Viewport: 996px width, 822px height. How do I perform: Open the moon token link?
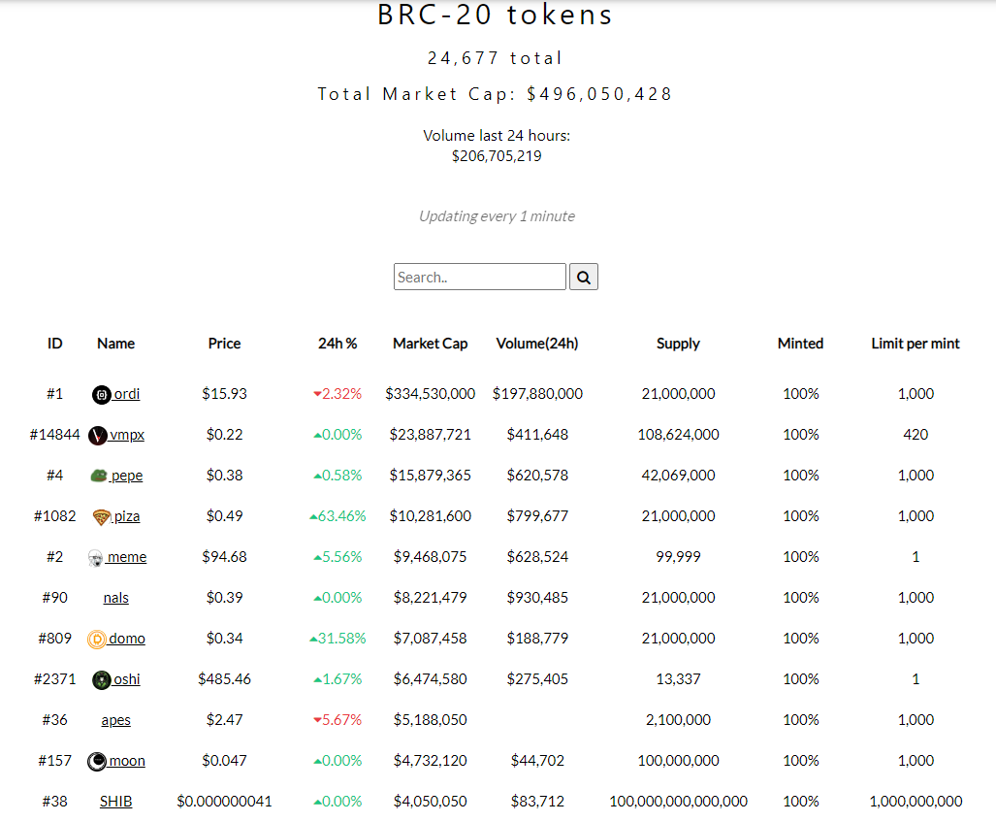126,761
